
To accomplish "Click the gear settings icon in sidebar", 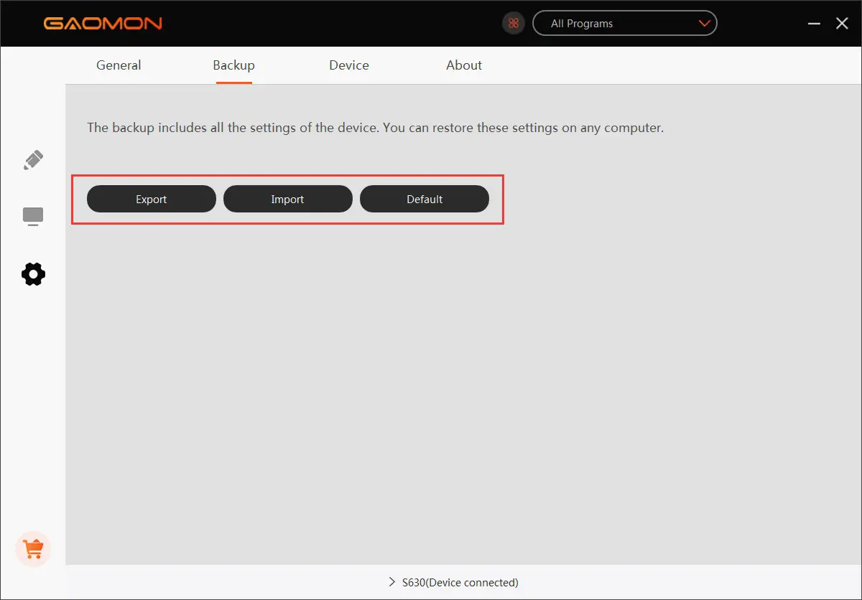I will 33,274.
